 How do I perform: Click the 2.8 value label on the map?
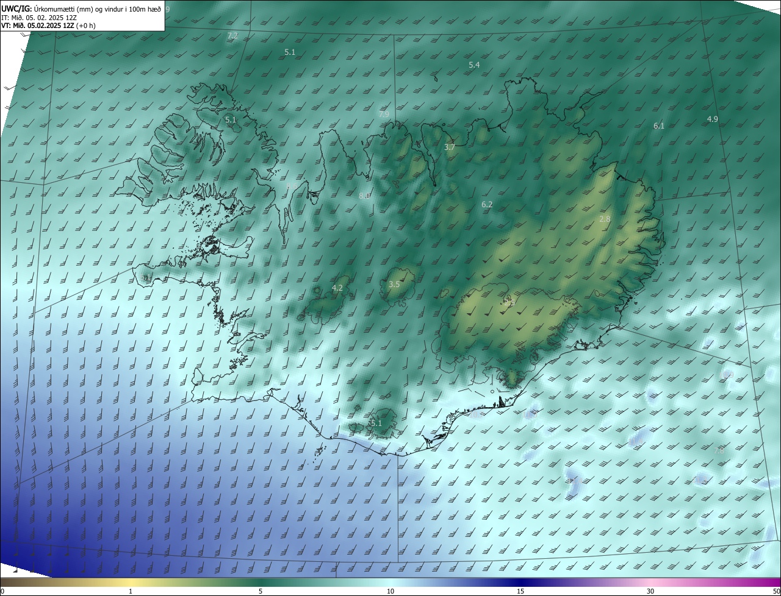pyautogui.click(x=605, y=219)
